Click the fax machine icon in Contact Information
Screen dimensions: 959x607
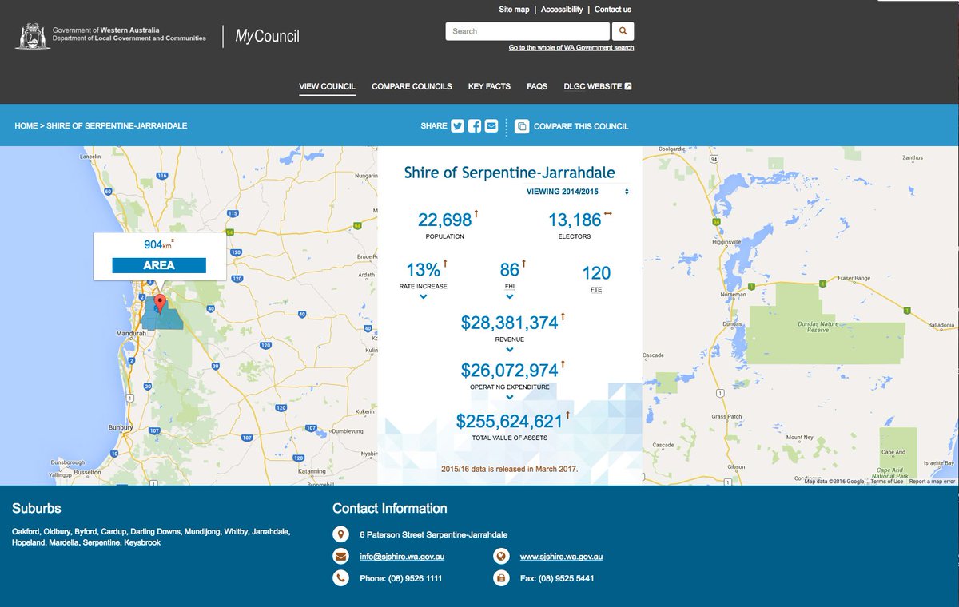(x=501, y=577)
